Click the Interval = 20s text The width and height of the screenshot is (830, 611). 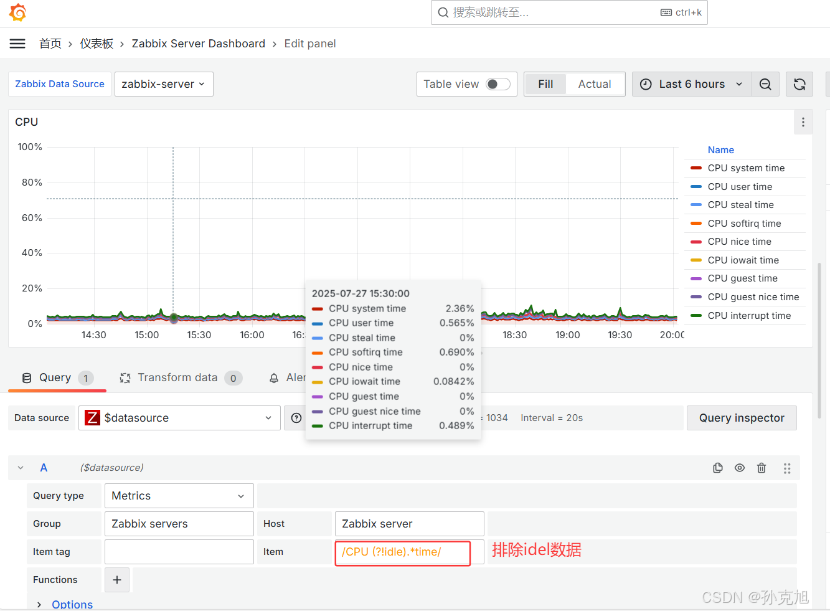(552, 418)
